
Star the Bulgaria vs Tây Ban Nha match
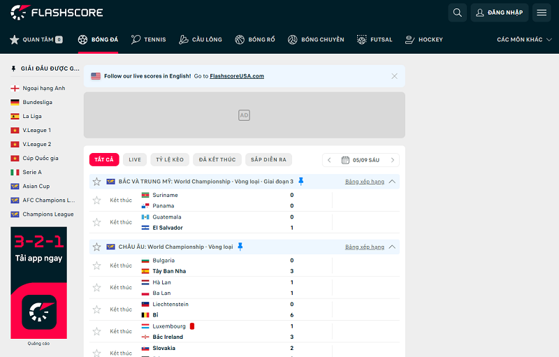coord(96,265)
